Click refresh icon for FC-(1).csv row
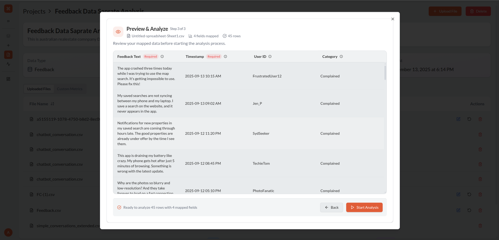Viewport: 499px width, 240px height. [469, 194]
